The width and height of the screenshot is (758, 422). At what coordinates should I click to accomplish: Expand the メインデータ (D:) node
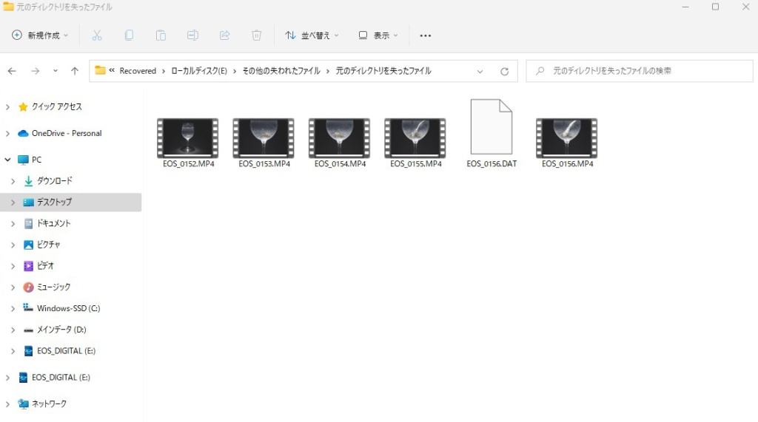[x=13, y=330]
